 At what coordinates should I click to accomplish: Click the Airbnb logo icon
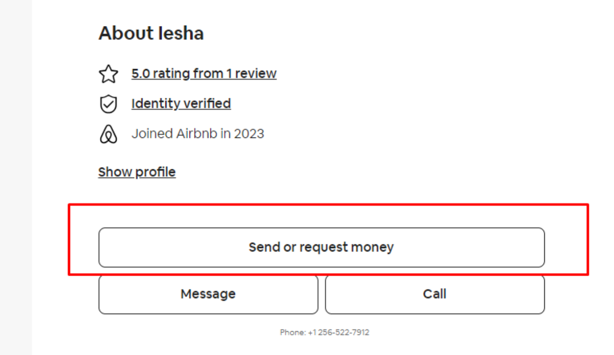(x=109, y=134)
